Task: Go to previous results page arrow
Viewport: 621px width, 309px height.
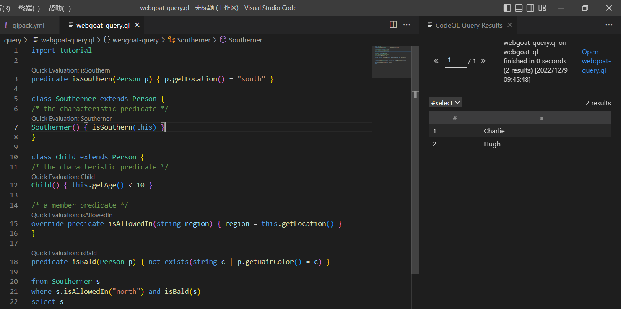Action: [436, 61]
